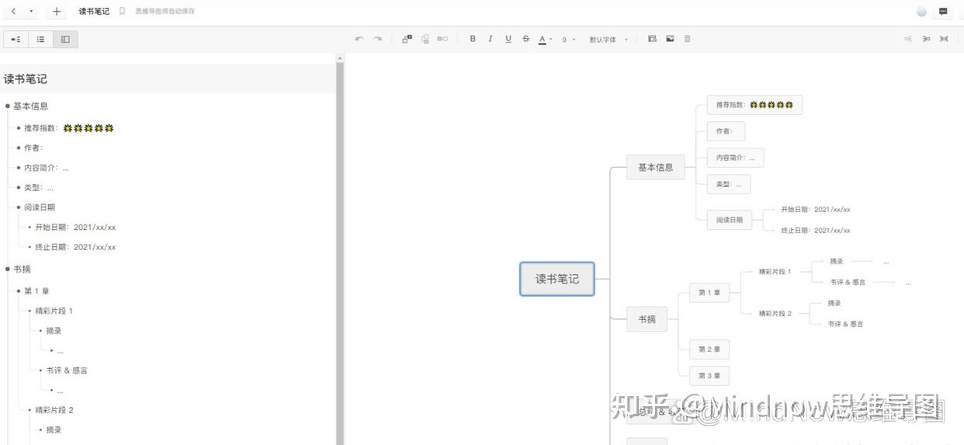Screen dimensions: 964x445
Task: Click the fit-to-center icon at toolbar end
Action: click(944, 39)
